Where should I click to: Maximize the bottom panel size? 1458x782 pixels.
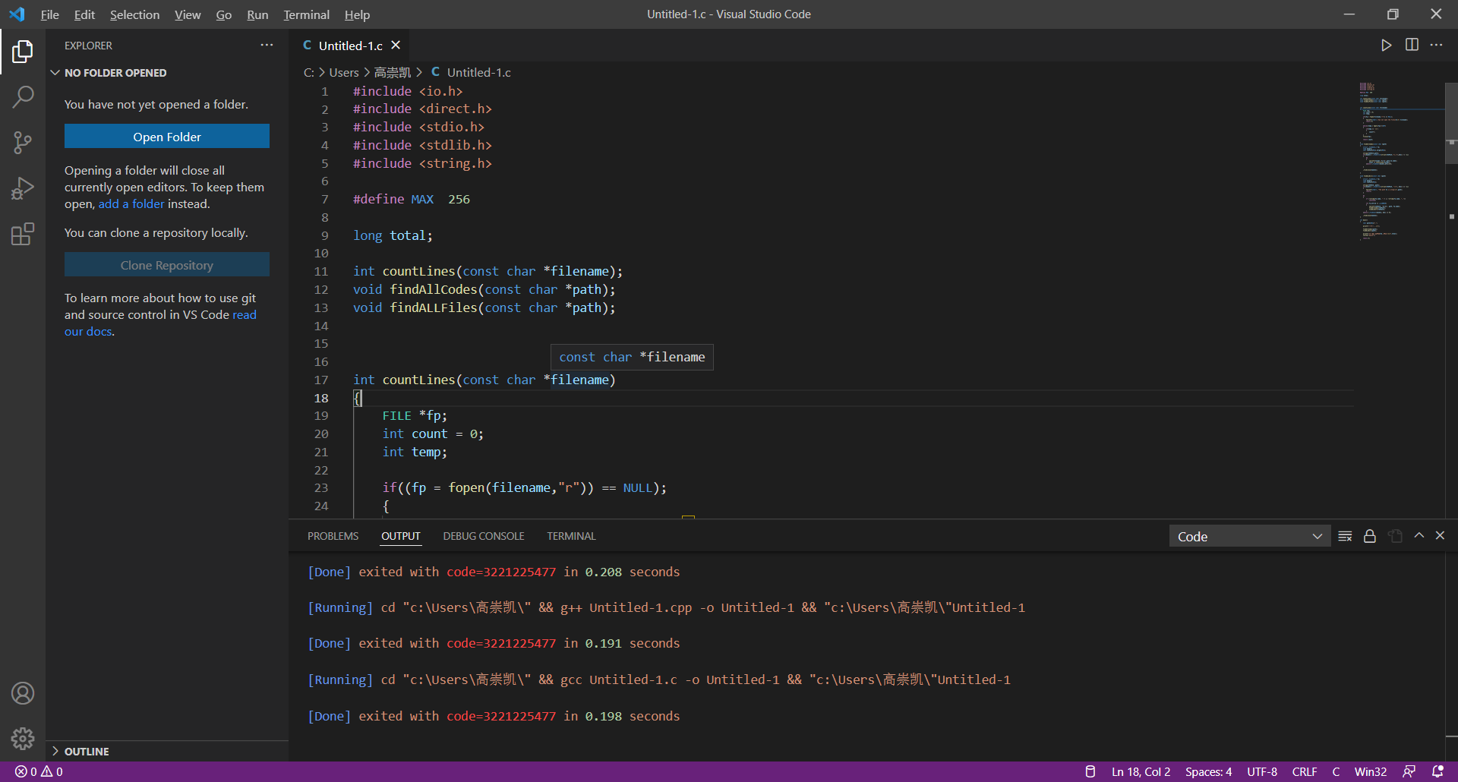[1419, 536]
